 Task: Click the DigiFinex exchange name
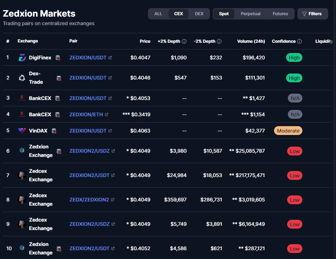[x=40, y=58]
